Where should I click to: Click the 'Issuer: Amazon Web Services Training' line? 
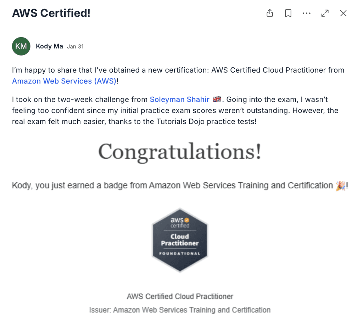tap(180, 310)
